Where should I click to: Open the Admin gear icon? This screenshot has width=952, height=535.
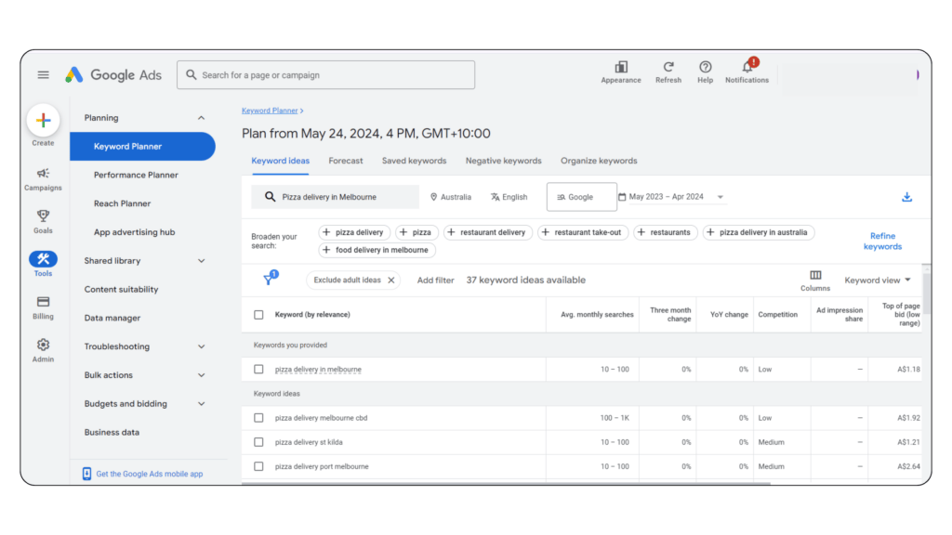pos(43,346)
